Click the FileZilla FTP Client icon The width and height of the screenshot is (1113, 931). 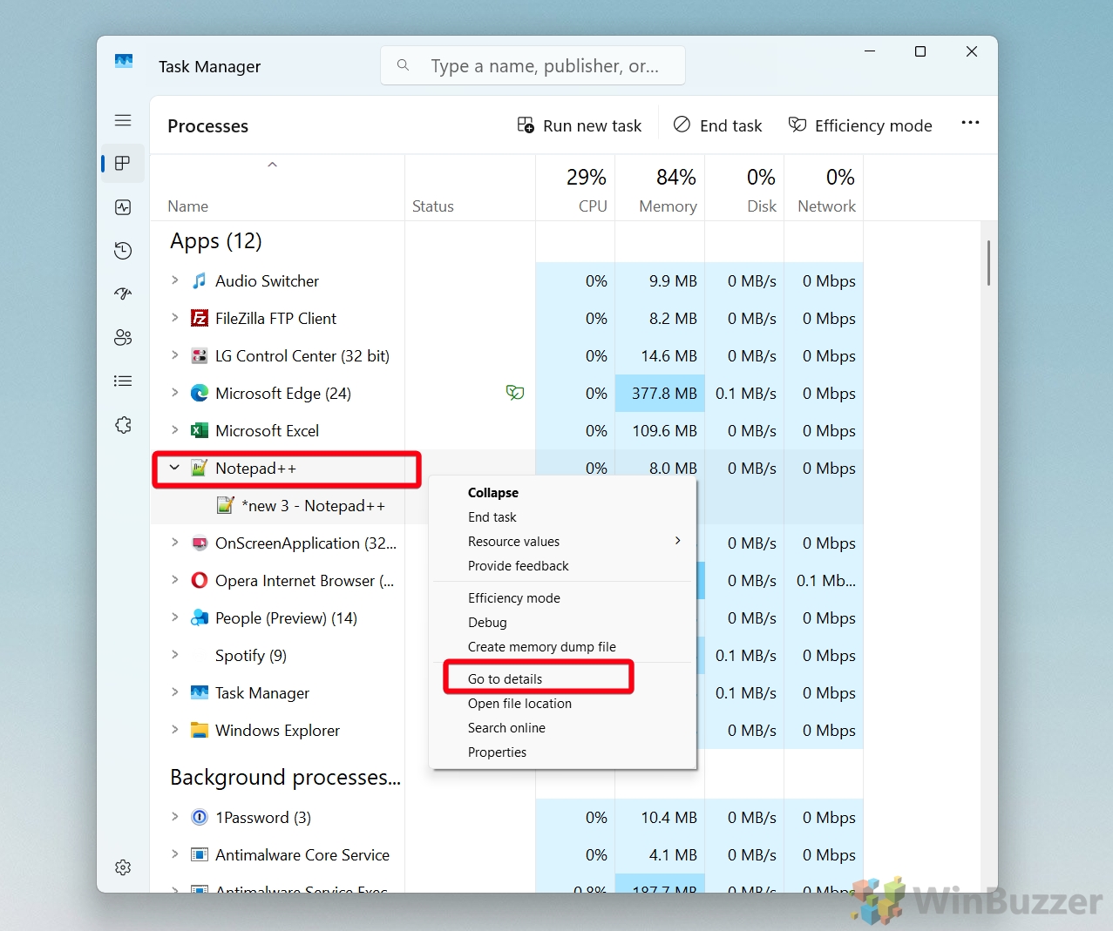tap(200, 318)
